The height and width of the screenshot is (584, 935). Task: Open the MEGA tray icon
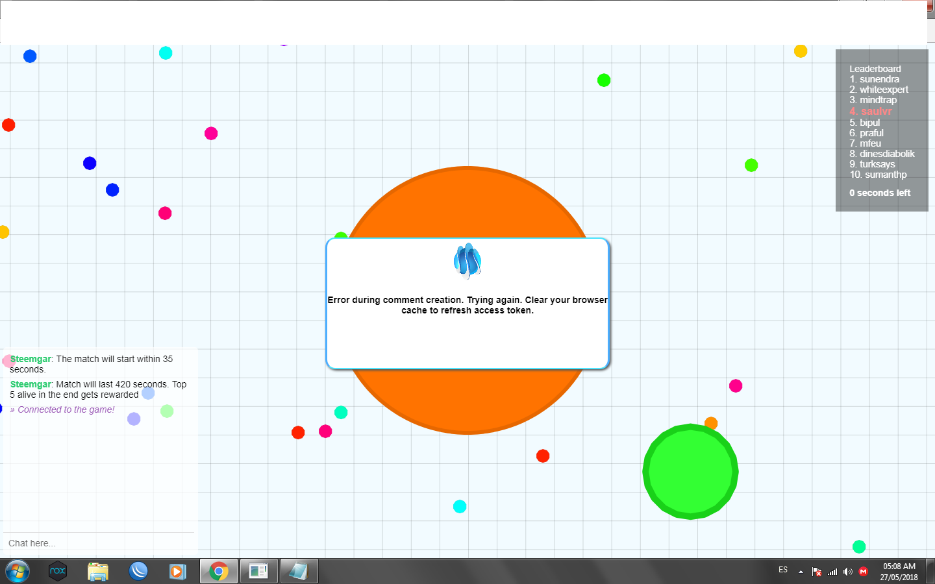click(864, 572)
